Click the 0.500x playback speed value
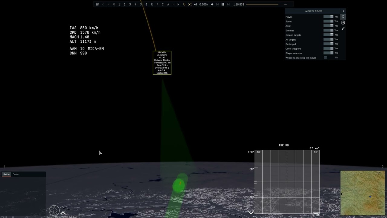 (203, 4)
